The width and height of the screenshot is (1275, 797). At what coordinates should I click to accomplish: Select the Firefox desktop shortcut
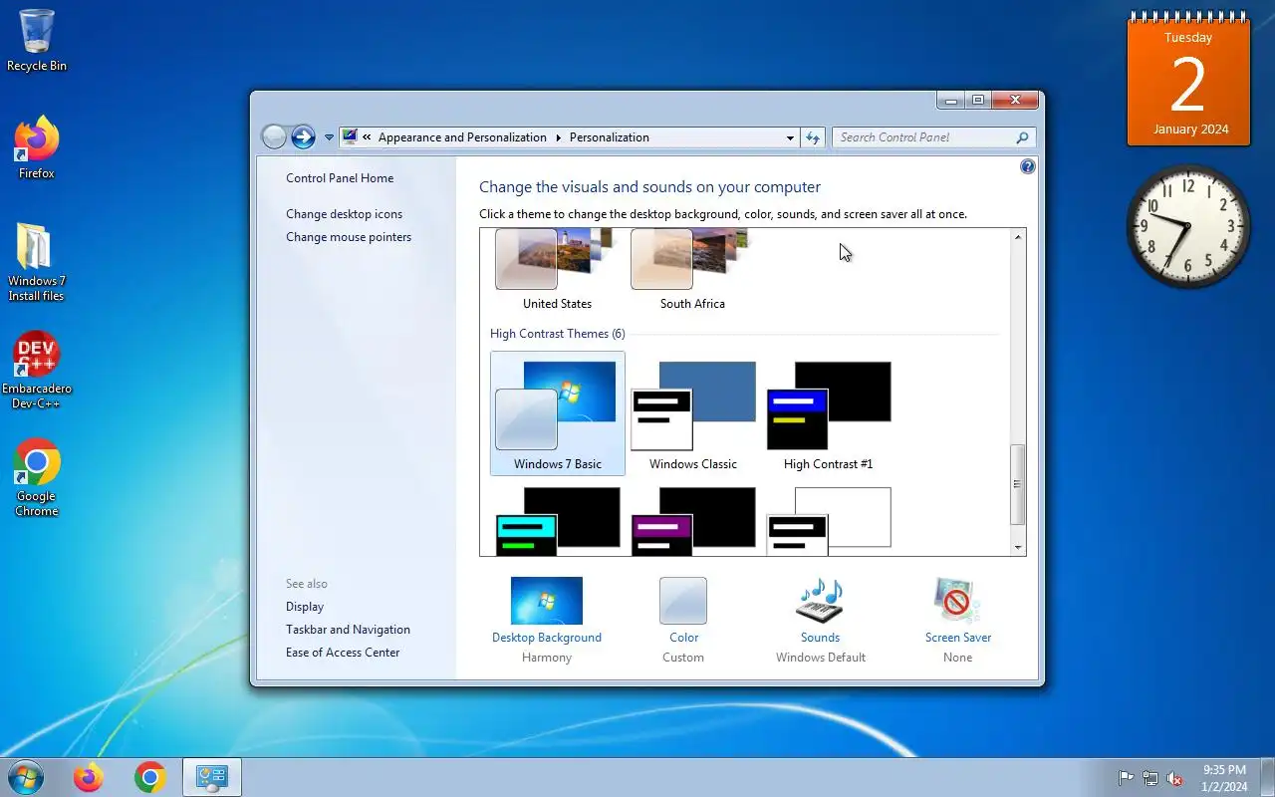pyautogui.click(x=37, y=148)
